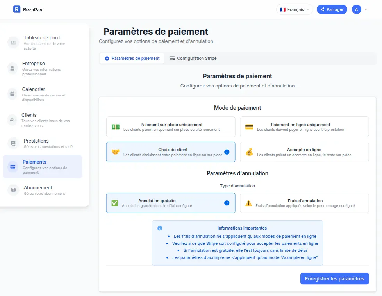Select the Acompte en ligne option
The height and width of the screenshot is (296, 382).
pyautogui.click(x=304, y=152)
